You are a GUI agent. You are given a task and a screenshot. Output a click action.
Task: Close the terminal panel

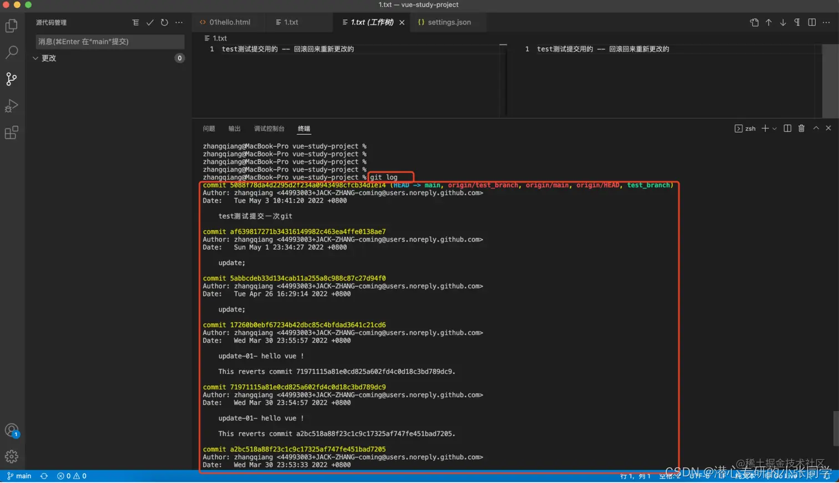coord(828,128)
